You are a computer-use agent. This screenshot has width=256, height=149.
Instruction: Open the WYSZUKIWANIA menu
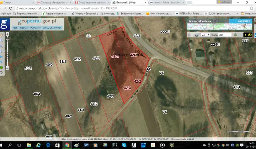tap(52, 28)
